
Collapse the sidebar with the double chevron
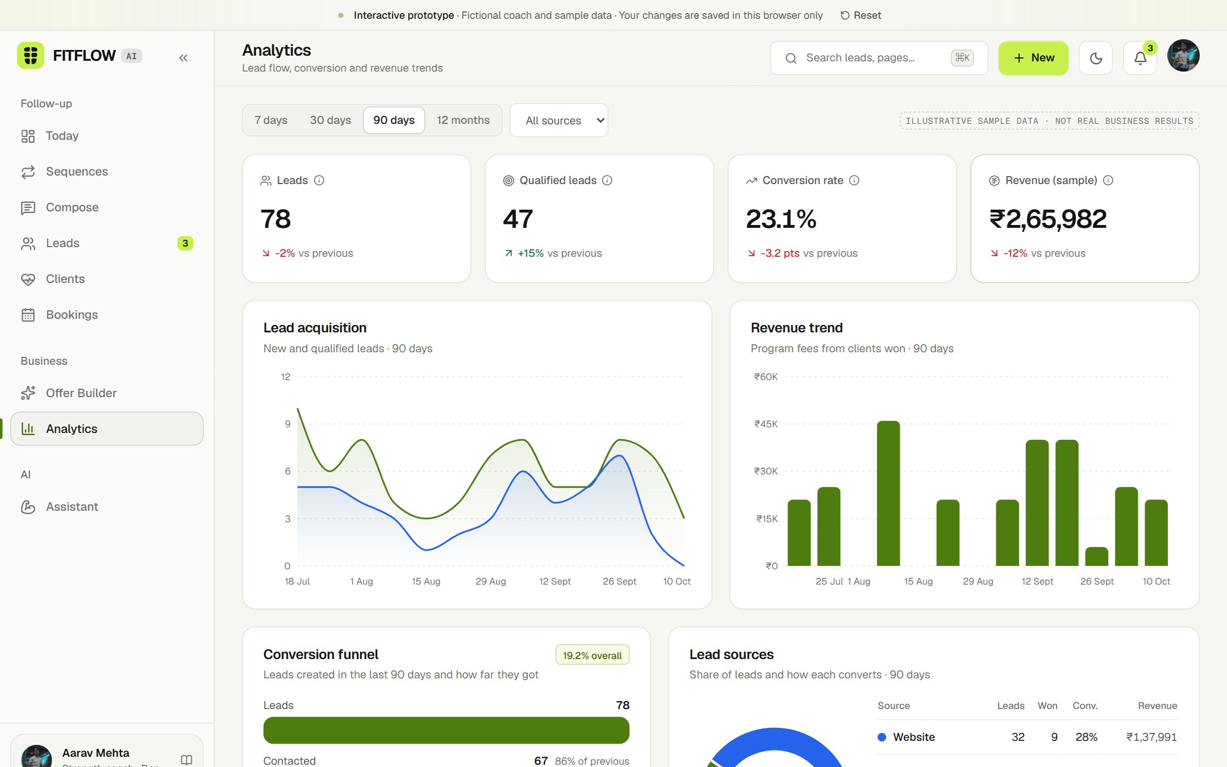(183, 58)
